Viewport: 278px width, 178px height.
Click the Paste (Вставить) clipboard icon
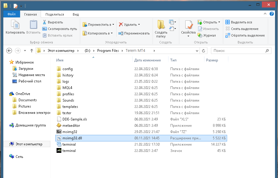coord(33,24)
